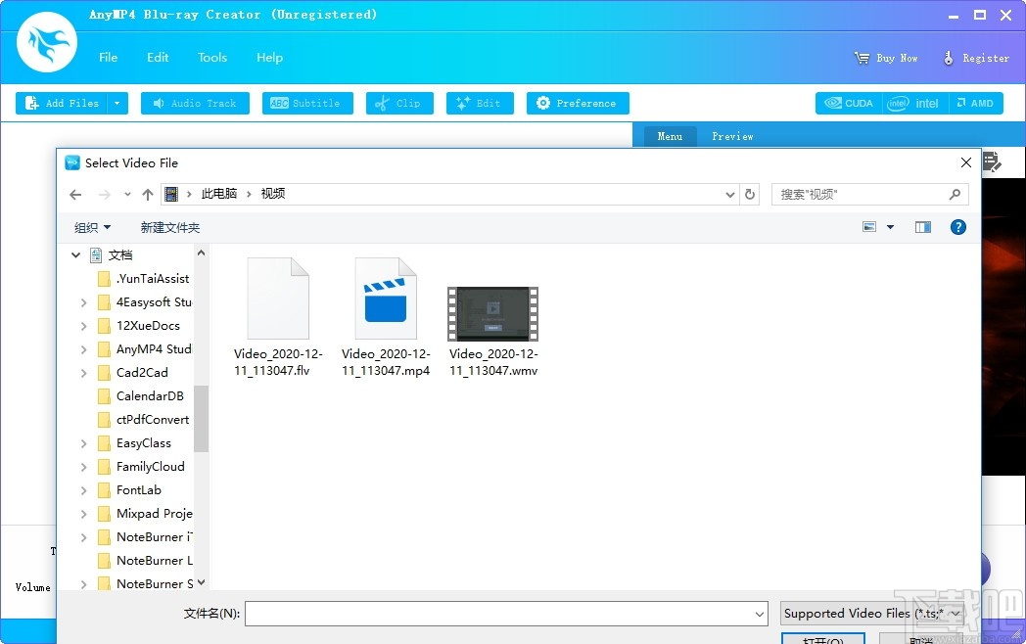The width and height of the screenshot is (1026, 644).
Task: Open the Add Files dropdown arrow
Action: pos(117,103)
